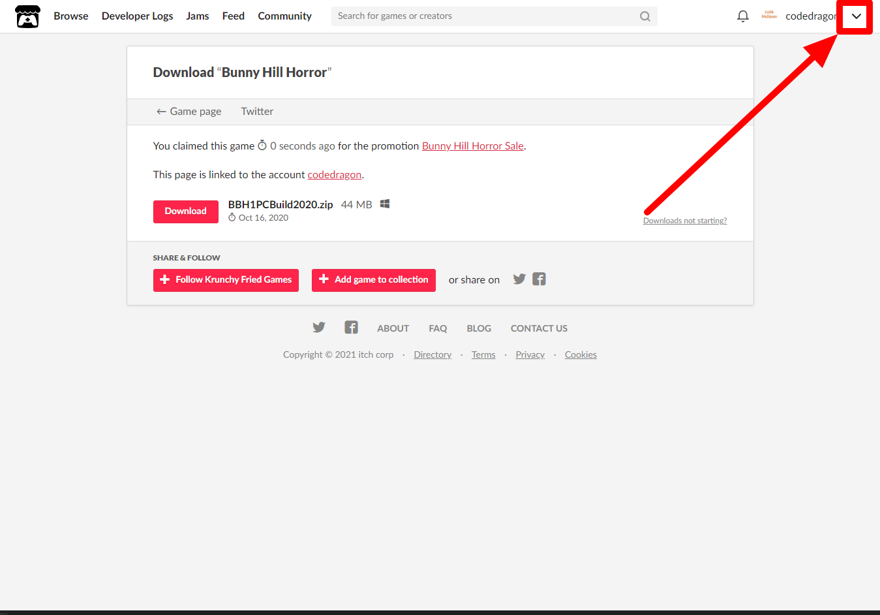
Task: Focus the games or creators search field
Action: click(x=494, y=16)
